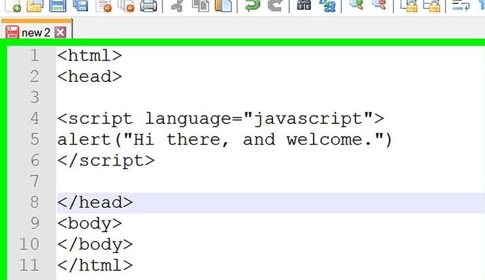
Task: Click the <body> opening tag line
Action: (x=89, y=223)
